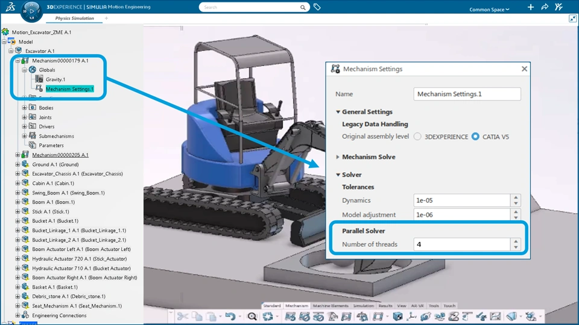
Task: Select Debris_stone A.1 in the tree
Action: [x=69, y=296]
